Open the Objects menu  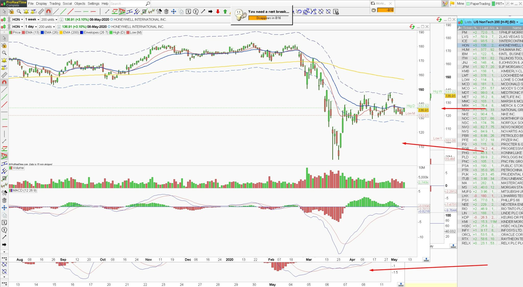80,4
